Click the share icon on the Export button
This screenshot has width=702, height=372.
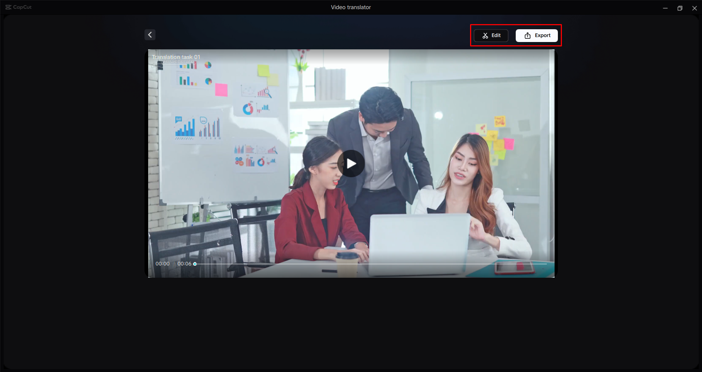(x=527, y=35)
